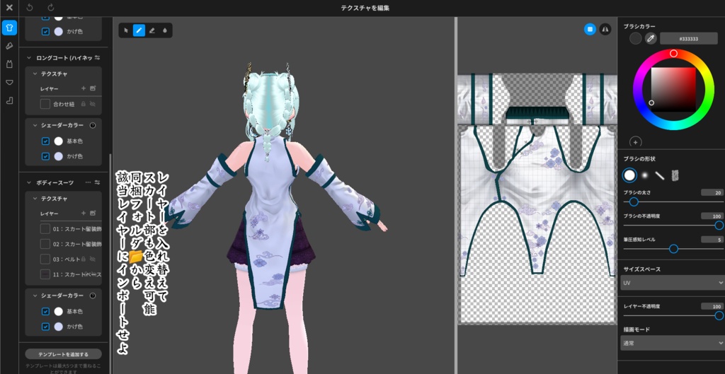Screen dimensions: 725x374
Task: Collapse シェーダーカラー under ロングコート
Action: click(35, 125)
